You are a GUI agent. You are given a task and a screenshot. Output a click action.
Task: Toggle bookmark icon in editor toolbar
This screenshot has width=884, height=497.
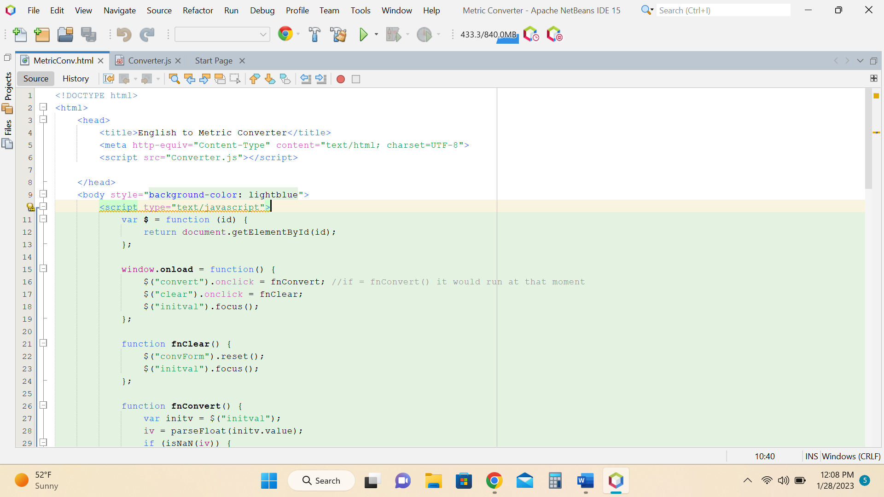click(x=285, y=79)
